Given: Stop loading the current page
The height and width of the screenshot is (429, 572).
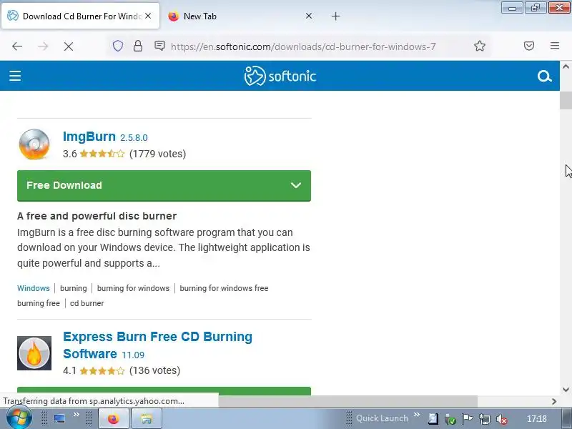Looking at the screenshot, I should [x=68, y=46].
